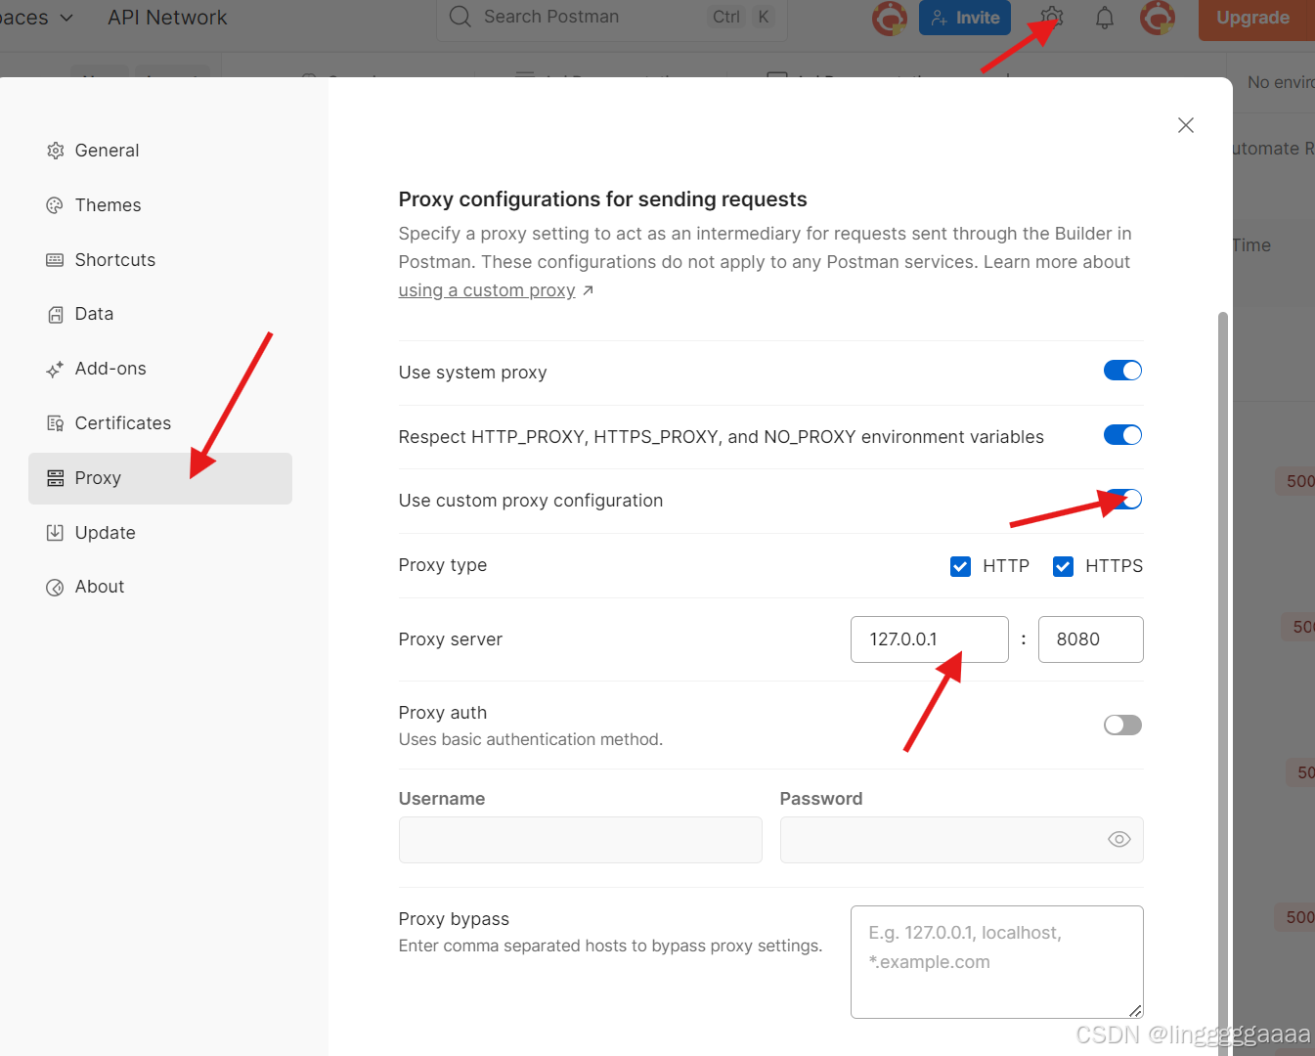Open user avatar next to Upgrade button
The image size is (1315, 1056).
click(1158, 18)
